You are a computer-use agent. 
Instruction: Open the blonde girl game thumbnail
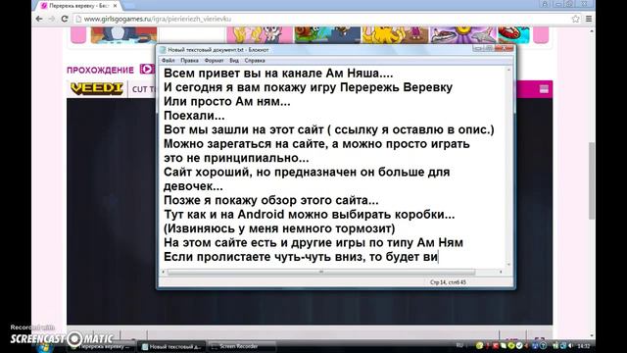point(260,35)
